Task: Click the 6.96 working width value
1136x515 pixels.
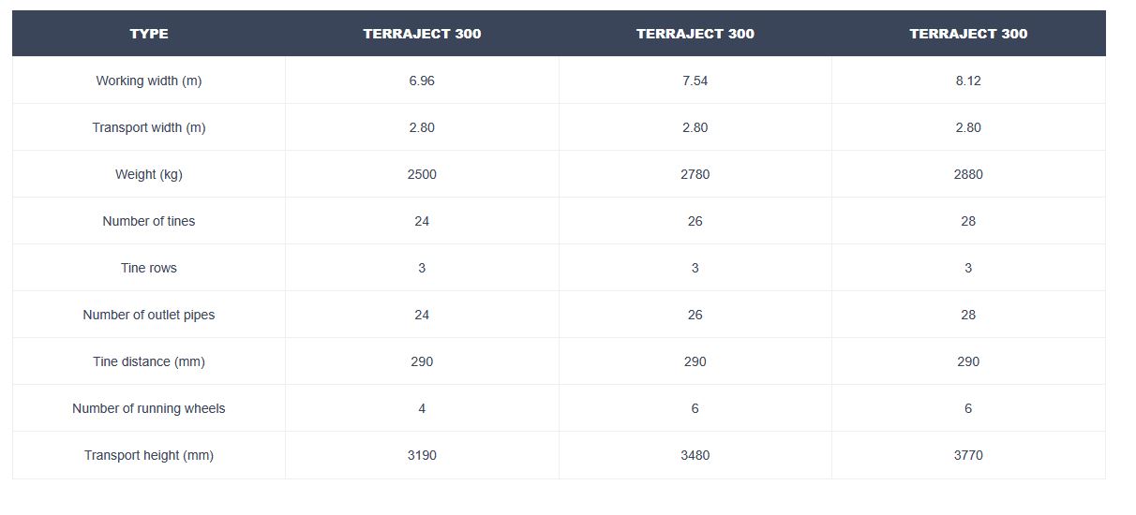Action: pyautogui.click(x=422, y=81)
